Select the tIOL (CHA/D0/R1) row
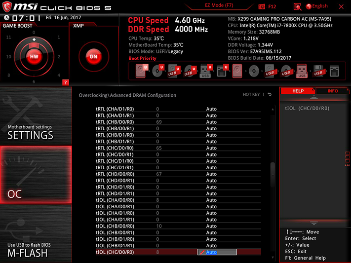 click(178, 206)
